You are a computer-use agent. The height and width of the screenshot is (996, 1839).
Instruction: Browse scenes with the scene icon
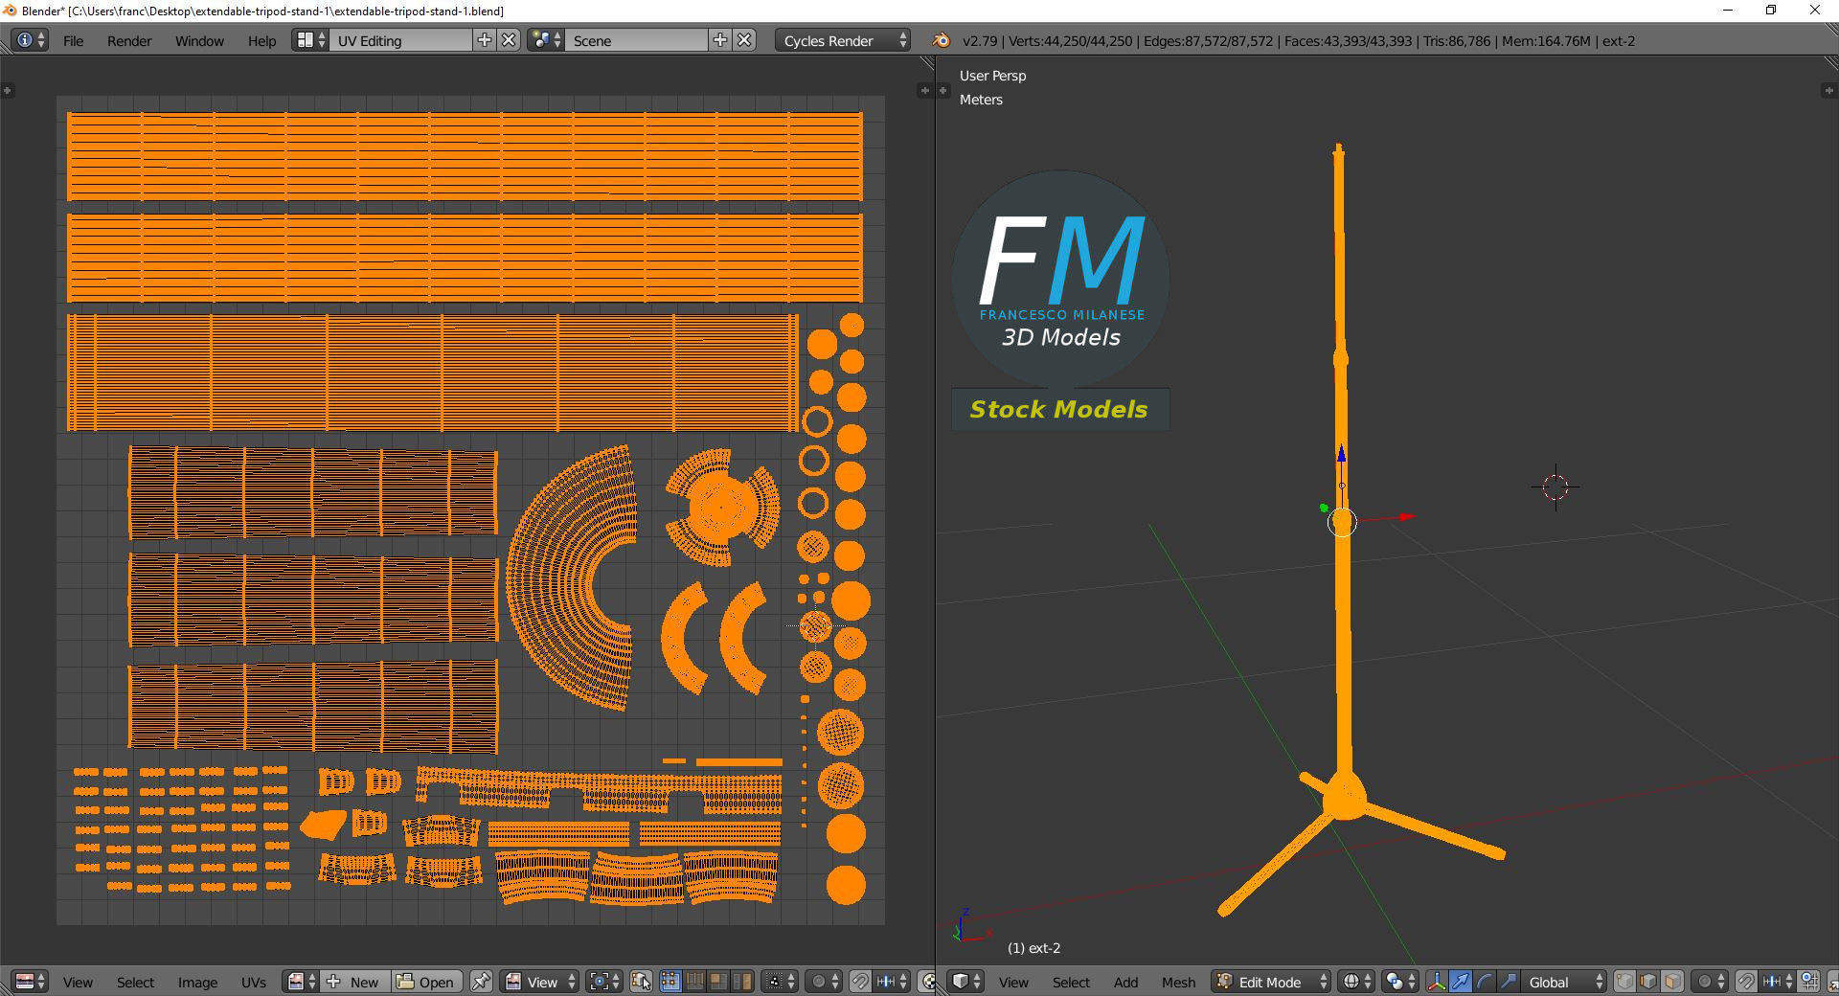[x=546, y=40]
